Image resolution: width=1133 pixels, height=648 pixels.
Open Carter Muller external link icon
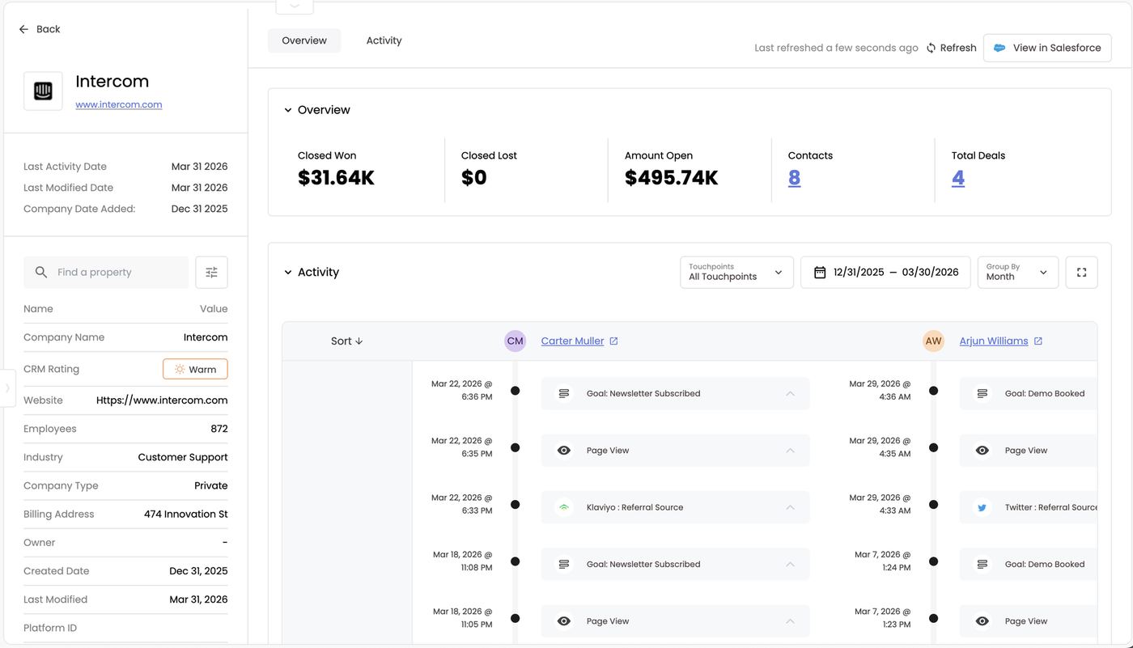pos(613,341)
